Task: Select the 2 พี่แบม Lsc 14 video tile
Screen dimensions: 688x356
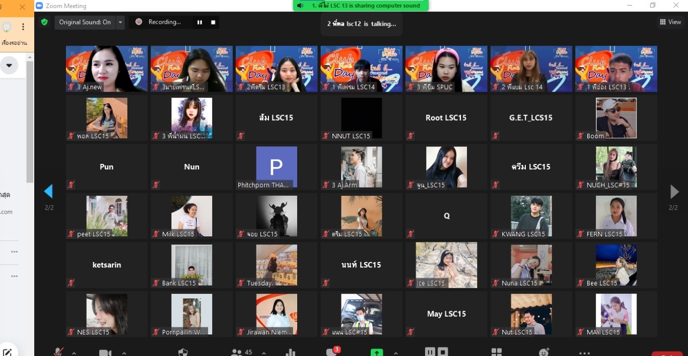Action: pos(531,69)
